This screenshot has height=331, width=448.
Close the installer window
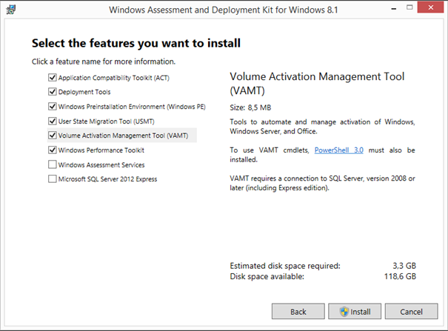[430, 7]
